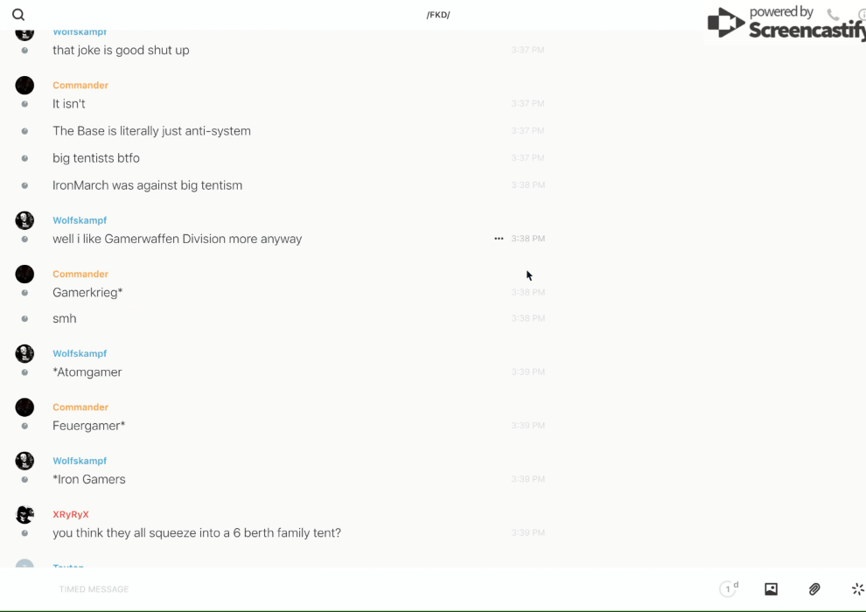Viewport: 866px width, 612px height.
Task: Click the Commander name above "Gamerkrieg*"
Action: pos(80,274)
